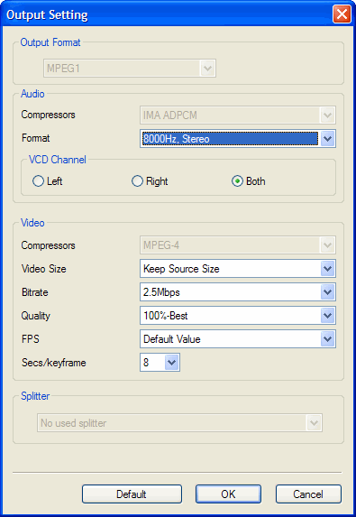
Task: Open the FPS dropdown arrow
Action: pyautogui.click(x=327, y=339)
